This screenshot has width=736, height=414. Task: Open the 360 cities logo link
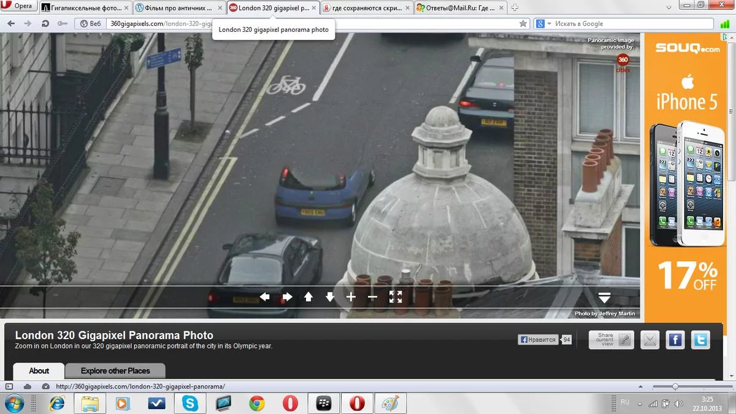[623, 62]
